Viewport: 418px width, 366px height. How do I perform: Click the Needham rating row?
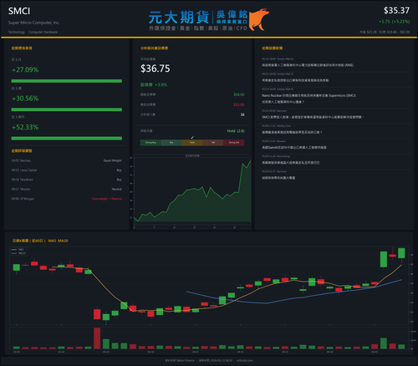tap(67, 180)
